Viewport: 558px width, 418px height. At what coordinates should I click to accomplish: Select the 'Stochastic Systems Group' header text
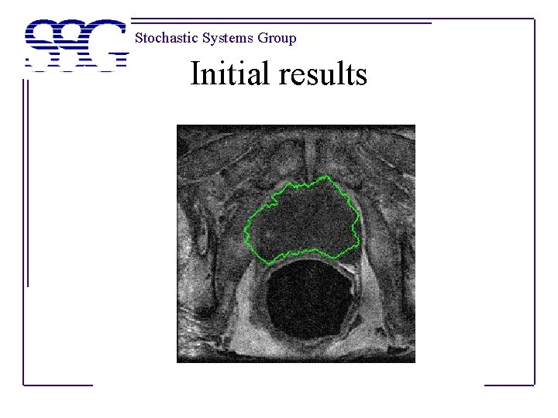tap(215, 38)
